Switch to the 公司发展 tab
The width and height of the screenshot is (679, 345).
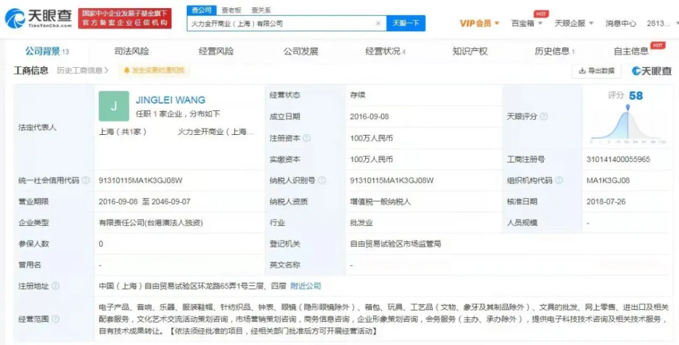tap(301, 52)
